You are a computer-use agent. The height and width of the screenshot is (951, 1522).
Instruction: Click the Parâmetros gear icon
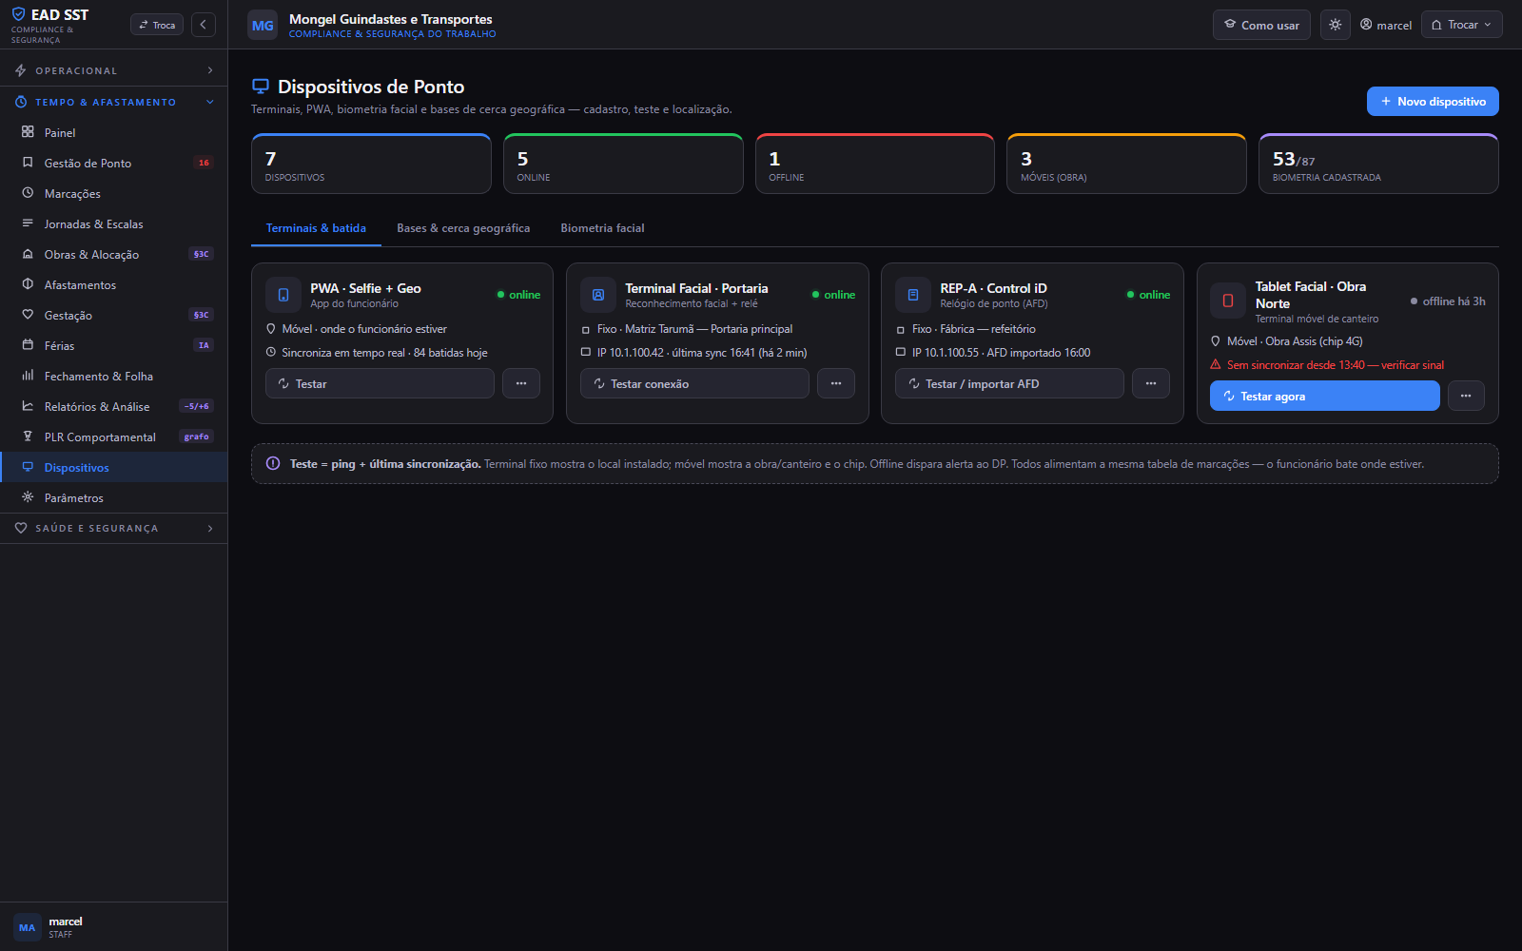(28, 497)
